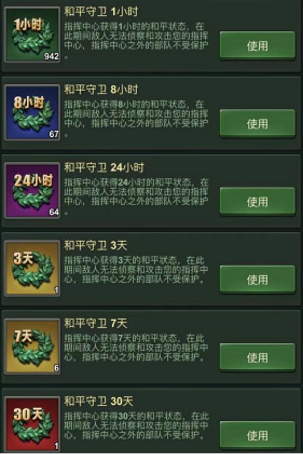Select the 和平守卫 1小时 title text
This screenshot has height=454, width=303.
101,11
